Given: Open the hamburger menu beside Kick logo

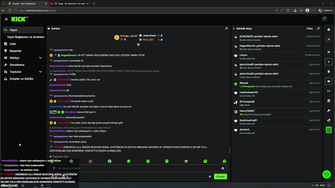Looking at the screenshot, I should (6, 19).
